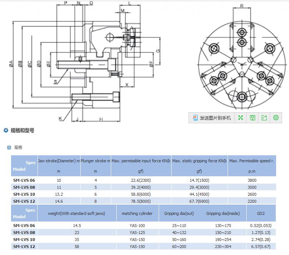Select the matching cylinder column header
This screenshot has height=255, width=289.
point(137,213)
